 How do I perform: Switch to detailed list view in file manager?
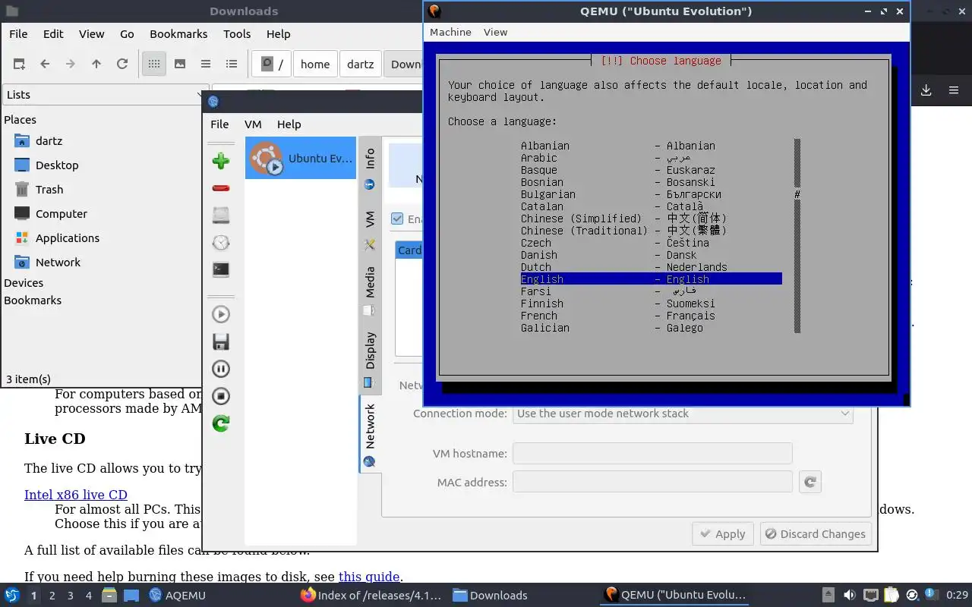(232, 64)
